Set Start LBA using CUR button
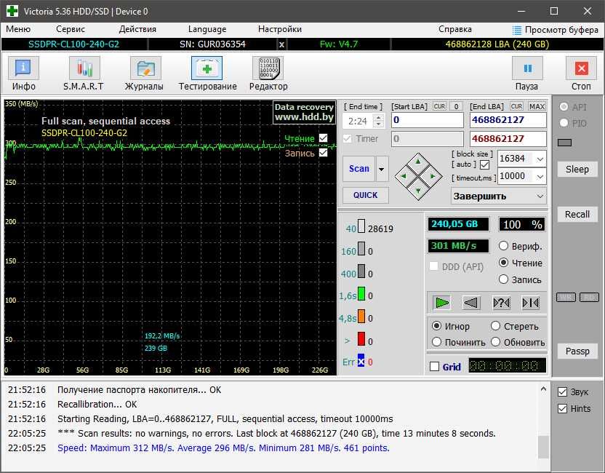605x473 pixels. (439, 106)
